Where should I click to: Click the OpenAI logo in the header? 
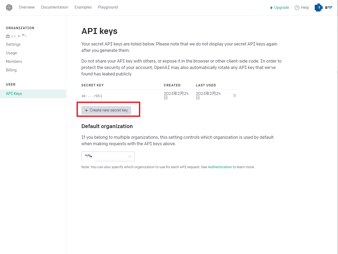[9, 7]
